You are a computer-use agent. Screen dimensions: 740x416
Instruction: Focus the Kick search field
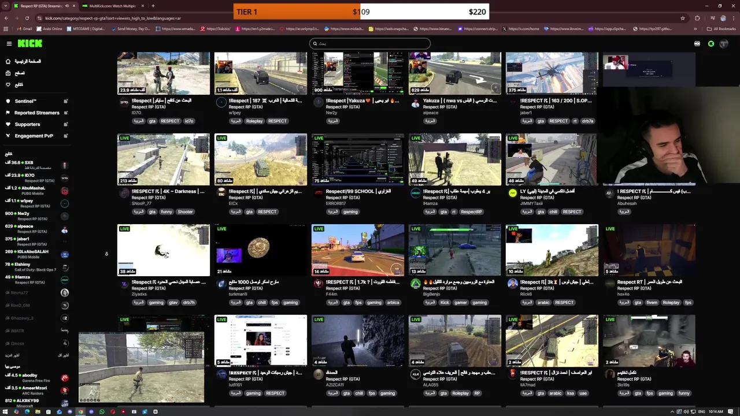click(x=370, y=43)
